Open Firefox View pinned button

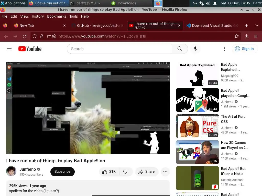click(x=5, y=26)
